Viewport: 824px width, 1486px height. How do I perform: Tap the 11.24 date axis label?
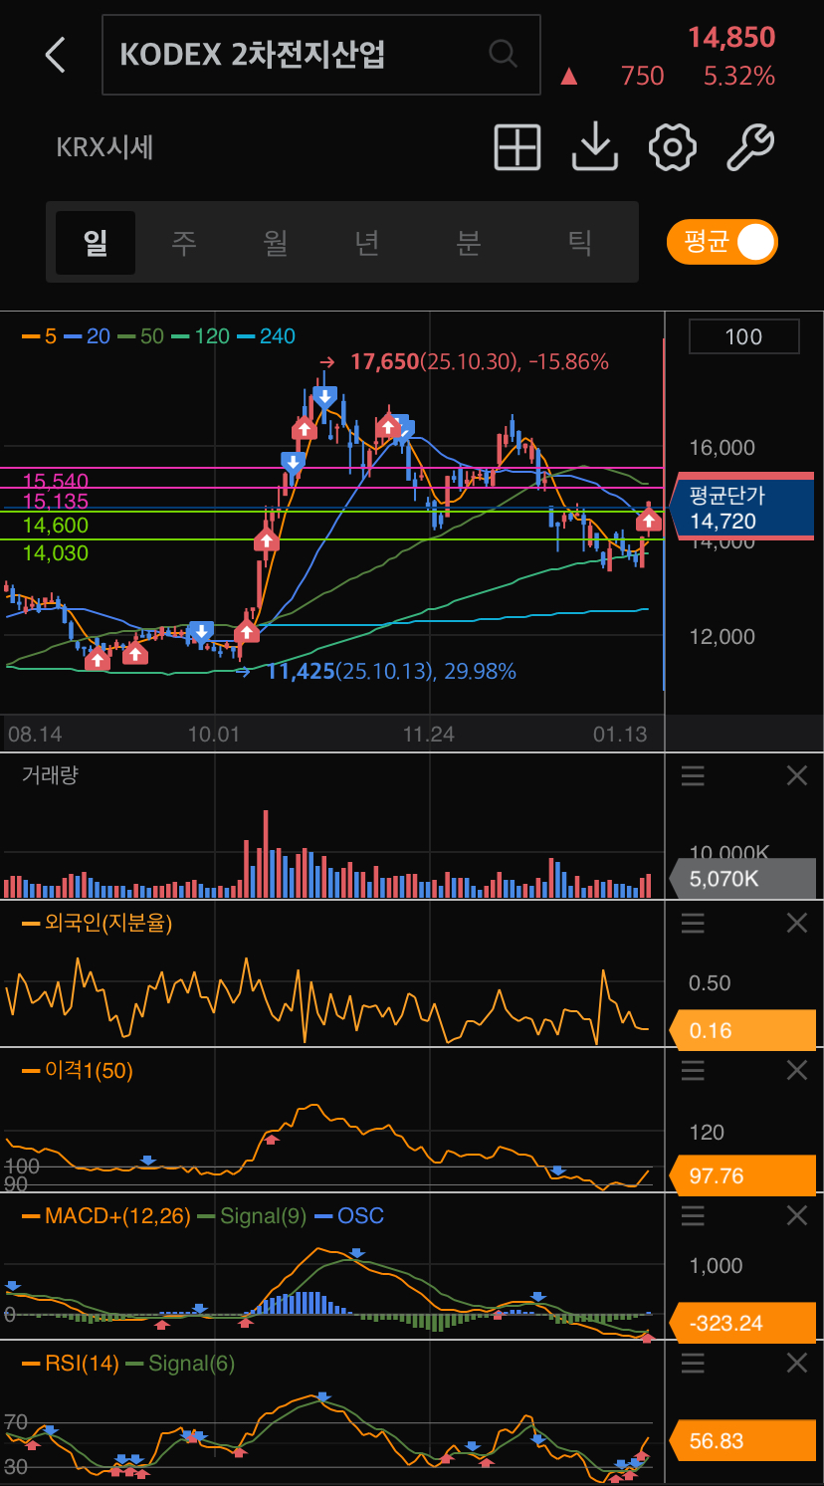point(428,735)
